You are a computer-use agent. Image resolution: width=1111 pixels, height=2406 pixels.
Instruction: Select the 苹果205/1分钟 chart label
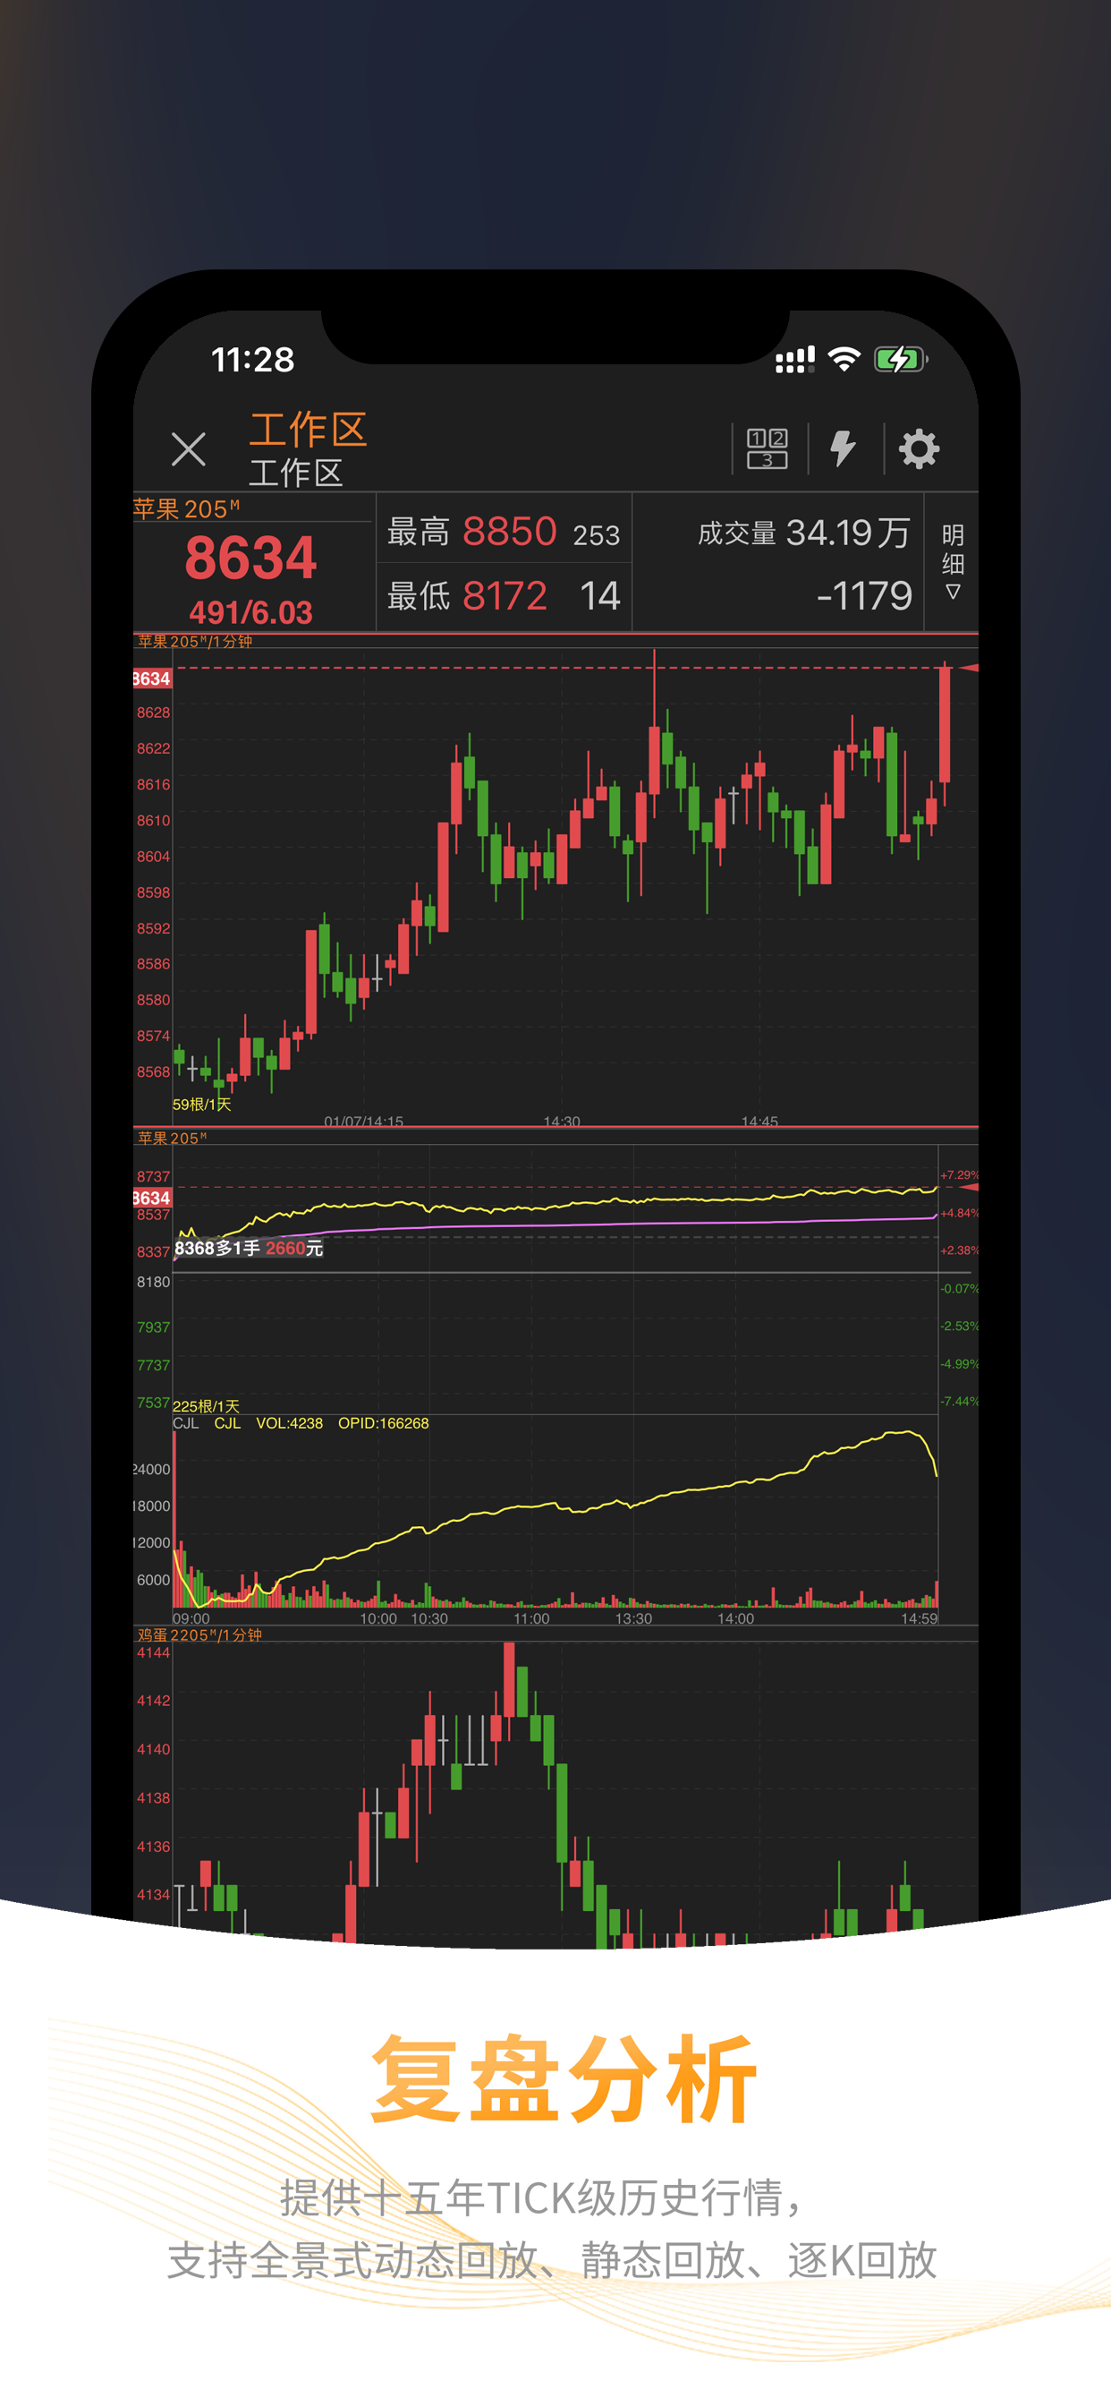point(195,642)
